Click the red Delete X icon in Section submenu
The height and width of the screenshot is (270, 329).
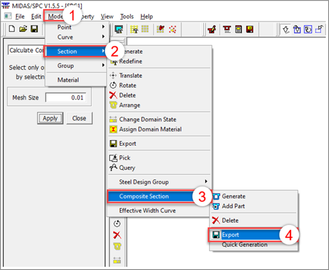click(x=113, y=95)
